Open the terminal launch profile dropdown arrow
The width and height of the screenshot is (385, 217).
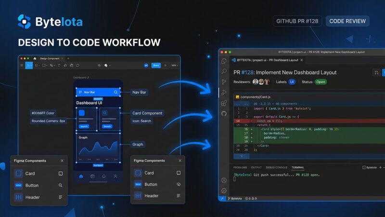384,167
